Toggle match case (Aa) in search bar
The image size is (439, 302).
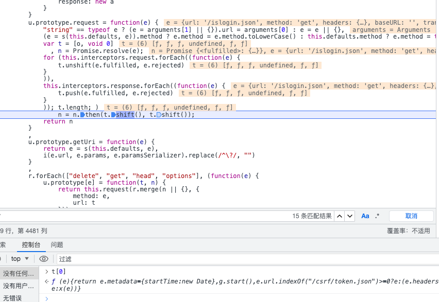click(x=365, y=216)
